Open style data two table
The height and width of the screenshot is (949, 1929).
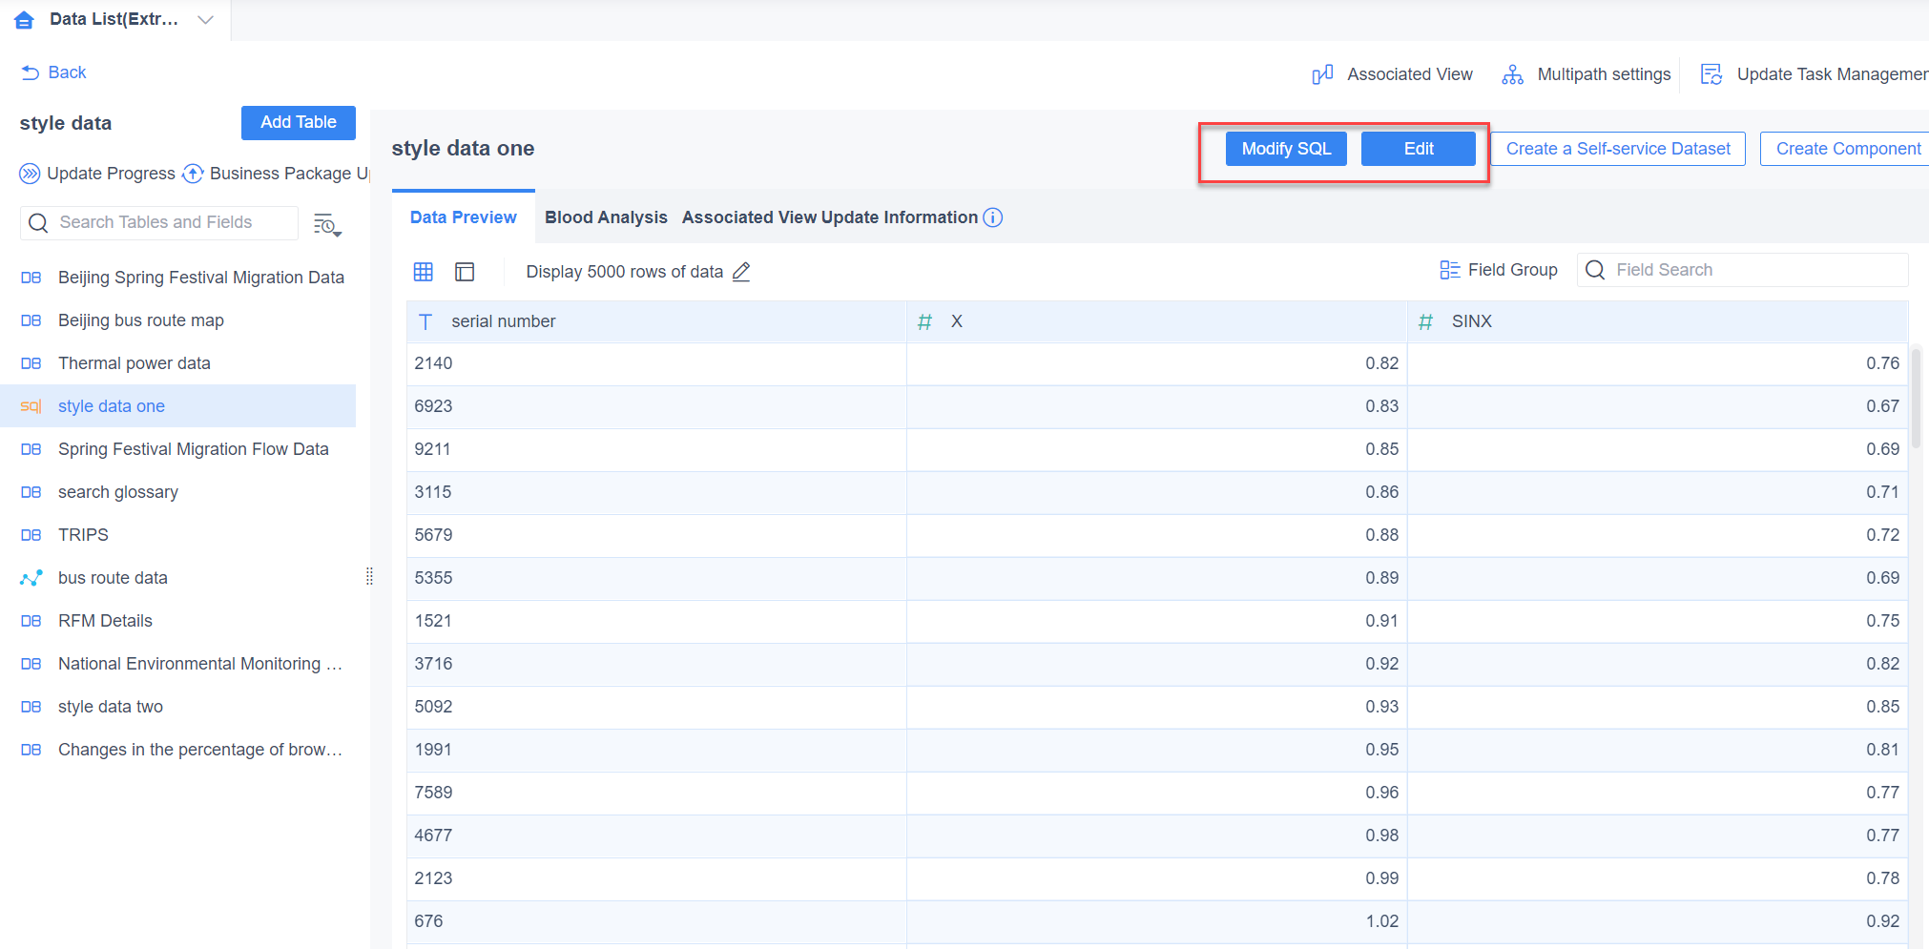[178, 707]
